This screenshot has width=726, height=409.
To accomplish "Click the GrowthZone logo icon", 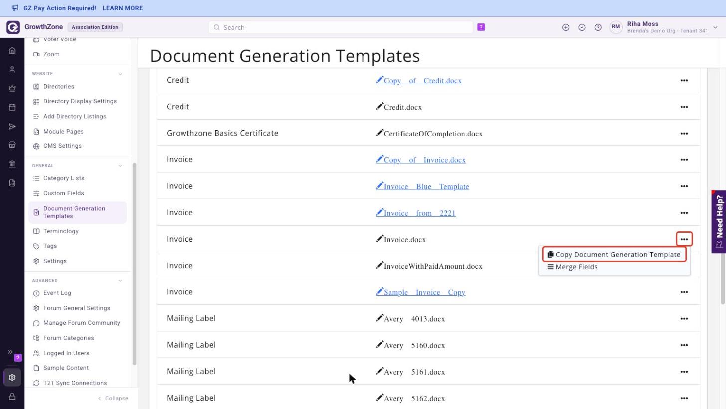I will pos(13,27).
